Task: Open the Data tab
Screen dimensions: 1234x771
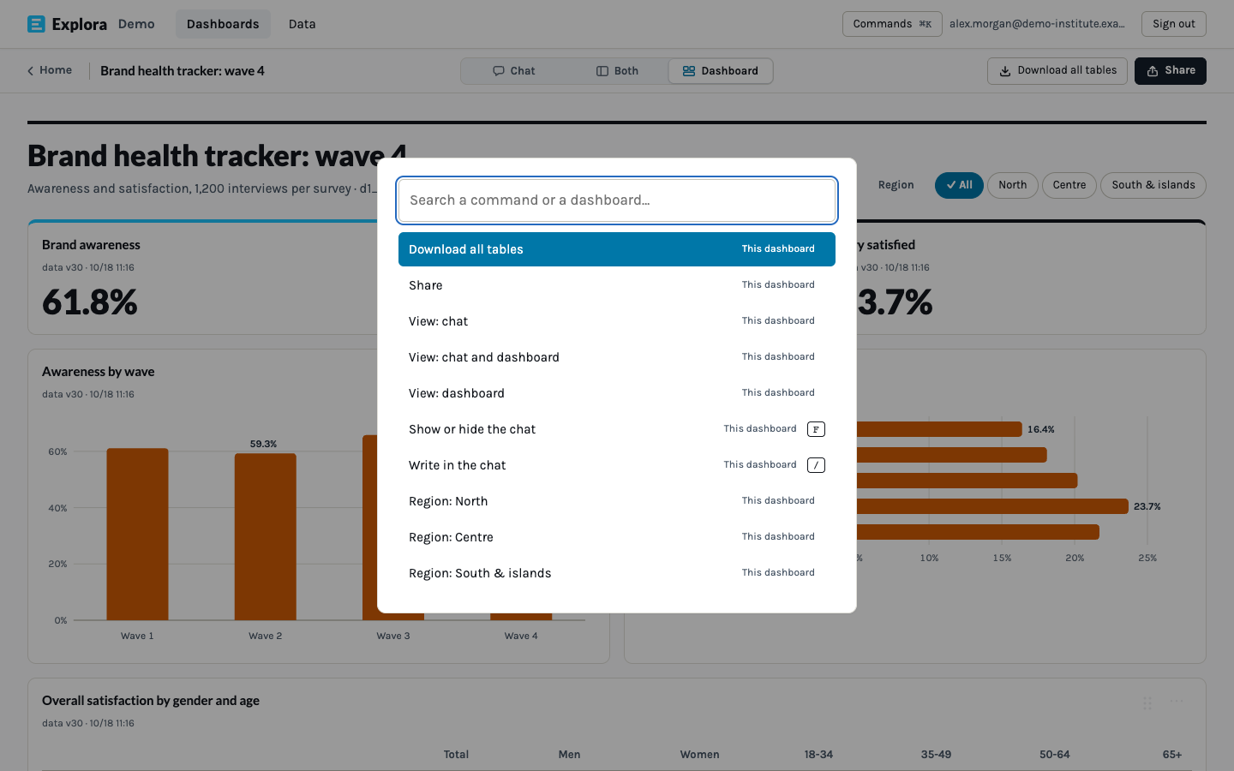Action: (302, 24)
